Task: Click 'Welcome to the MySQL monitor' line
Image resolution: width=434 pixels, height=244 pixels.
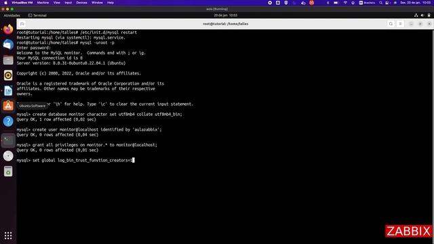Action: 81,53
